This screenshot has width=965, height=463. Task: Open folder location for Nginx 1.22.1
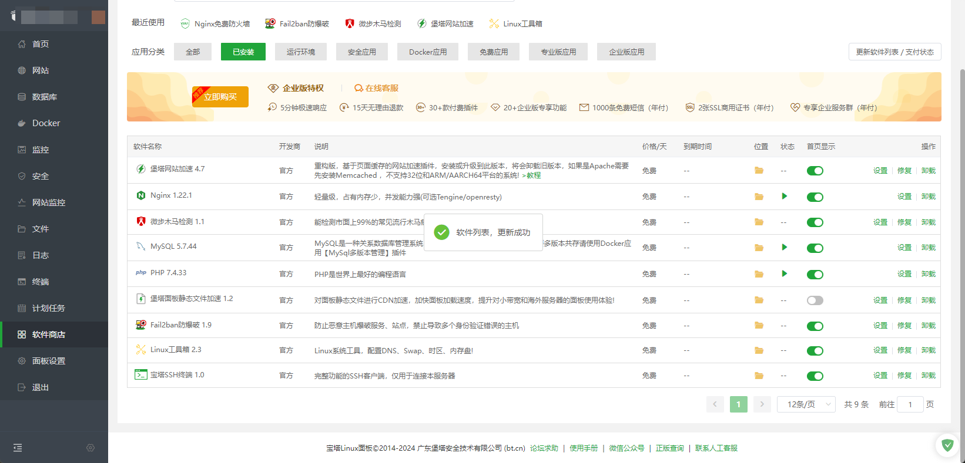click(x=759, y=197)
